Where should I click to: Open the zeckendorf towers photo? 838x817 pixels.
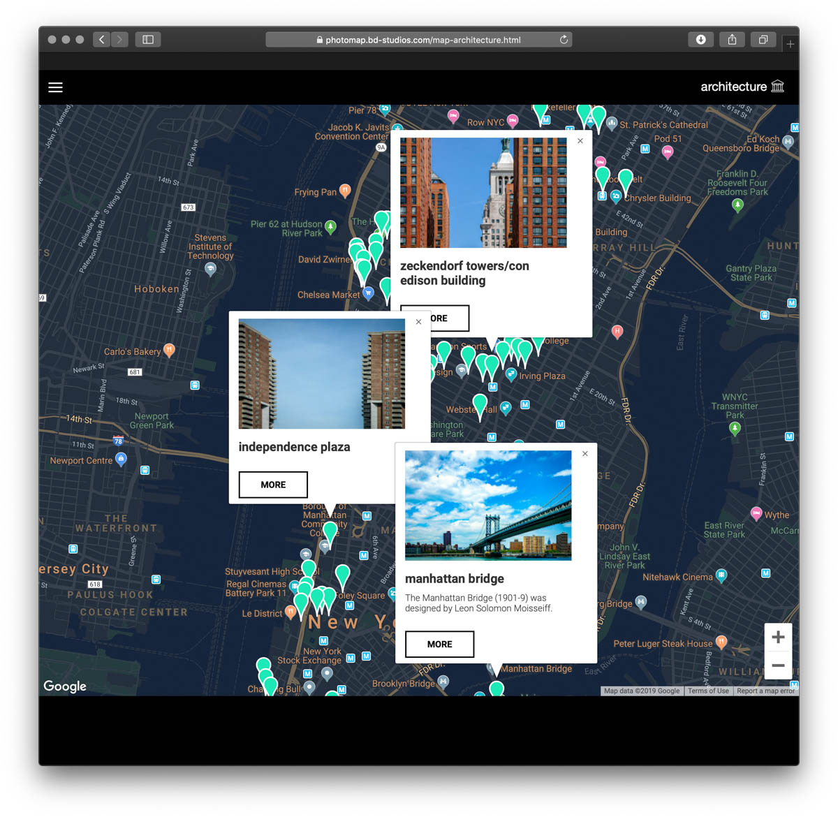(x=483, y=193)
